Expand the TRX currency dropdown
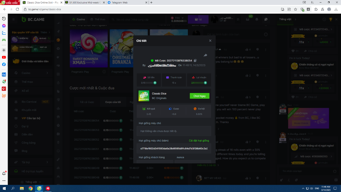The image size is (341, 192). point(179,19)
